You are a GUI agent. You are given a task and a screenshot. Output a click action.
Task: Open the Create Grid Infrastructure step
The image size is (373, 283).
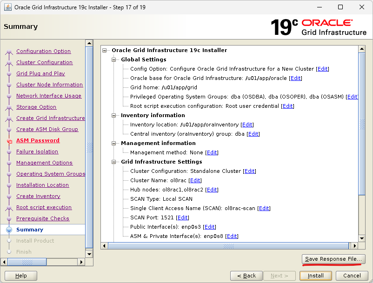point(50,118)
